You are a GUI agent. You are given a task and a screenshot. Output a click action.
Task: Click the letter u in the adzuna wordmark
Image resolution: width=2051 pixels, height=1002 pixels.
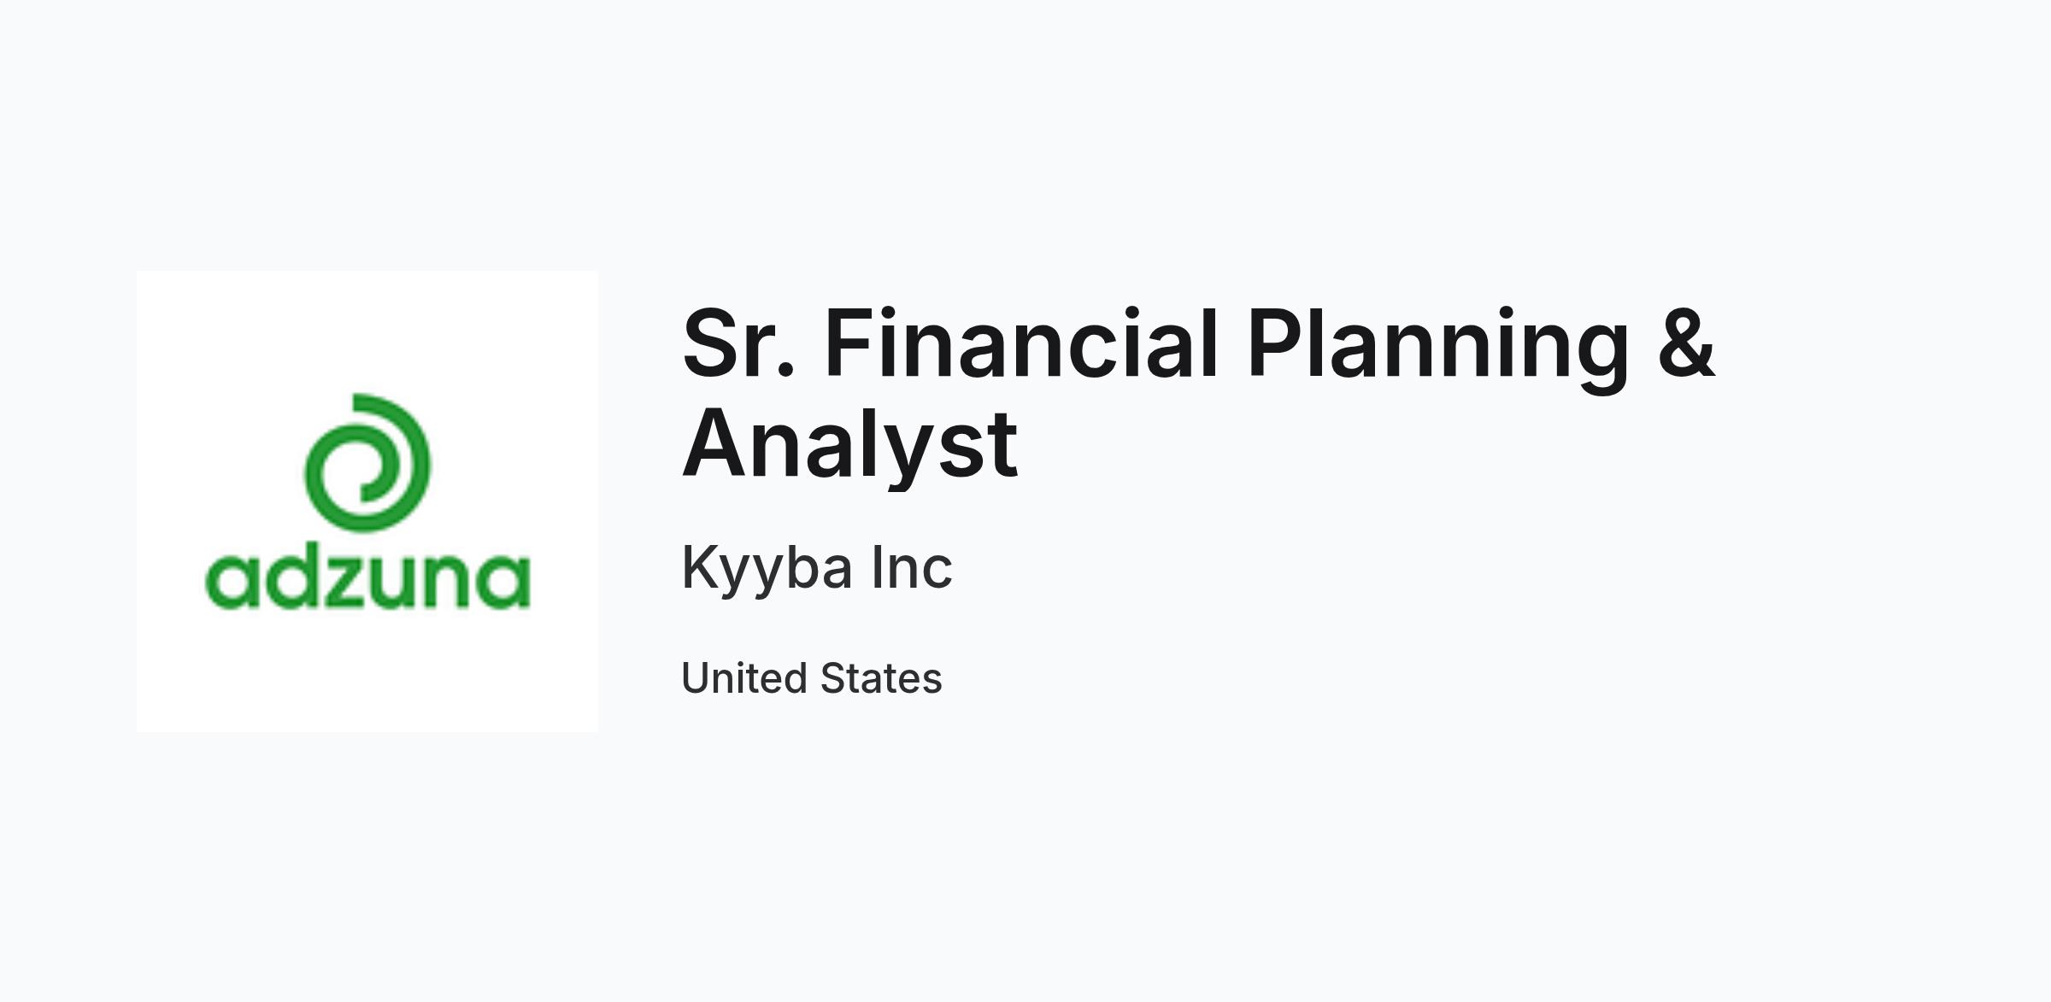pos(393,583)
